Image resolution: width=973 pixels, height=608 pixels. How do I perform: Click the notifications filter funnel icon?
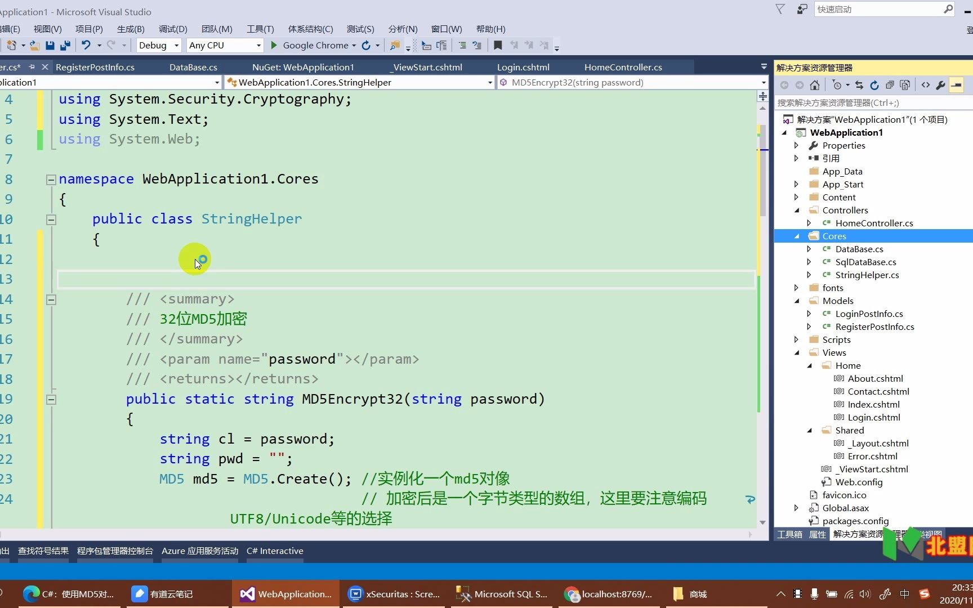[x=780, y=9]
